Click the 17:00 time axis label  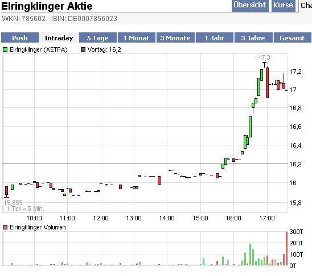267,218
